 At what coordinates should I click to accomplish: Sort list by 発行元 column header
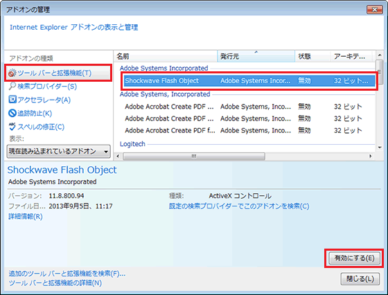click(256, 56)
